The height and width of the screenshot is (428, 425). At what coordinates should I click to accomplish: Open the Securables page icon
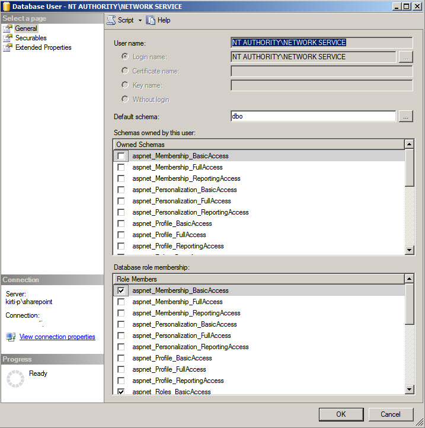[8, 38]
